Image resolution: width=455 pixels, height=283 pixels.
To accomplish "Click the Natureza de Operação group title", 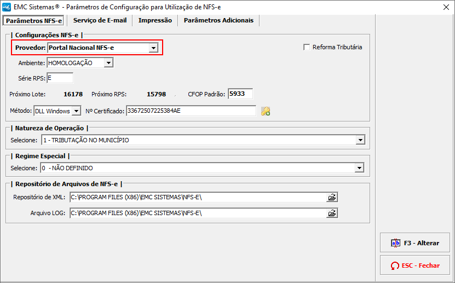I will point(49,128).
